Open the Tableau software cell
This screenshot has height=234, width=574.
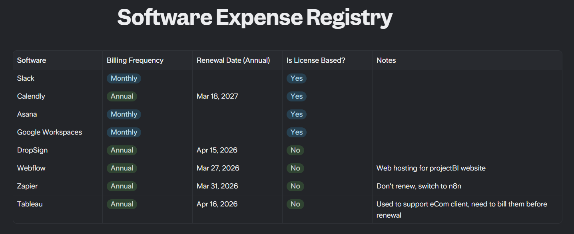tap(58, 210)
